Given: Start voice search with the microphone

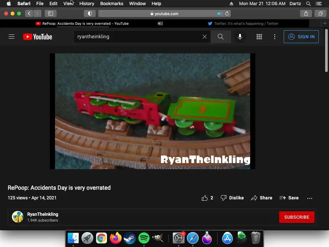Looking at the screenshot, I should point(240,37).
